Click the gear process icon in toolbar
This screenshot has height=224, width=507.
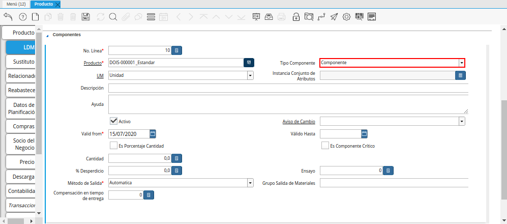coord(346,17)
